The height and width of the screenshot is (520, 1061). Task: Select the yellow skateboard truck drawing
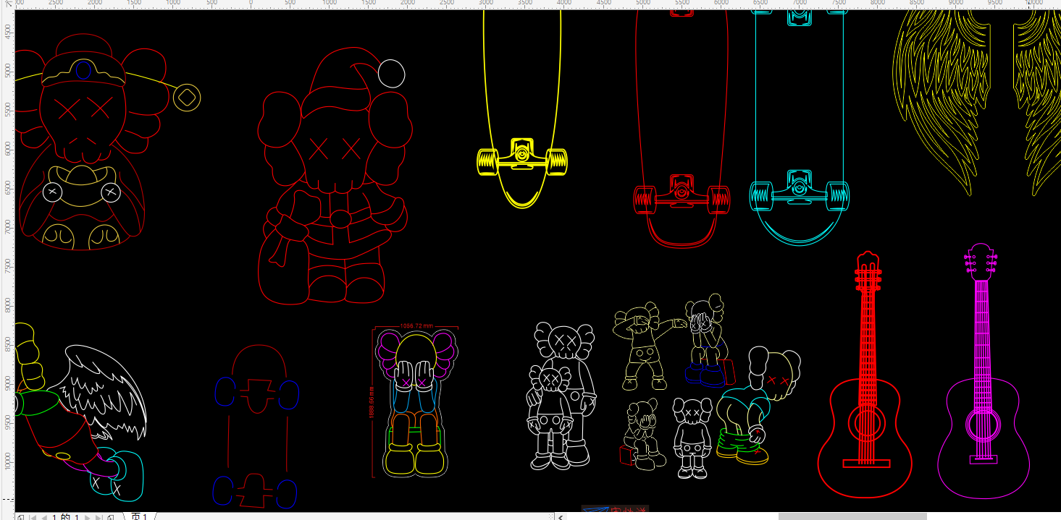click(x=521, y=157)
